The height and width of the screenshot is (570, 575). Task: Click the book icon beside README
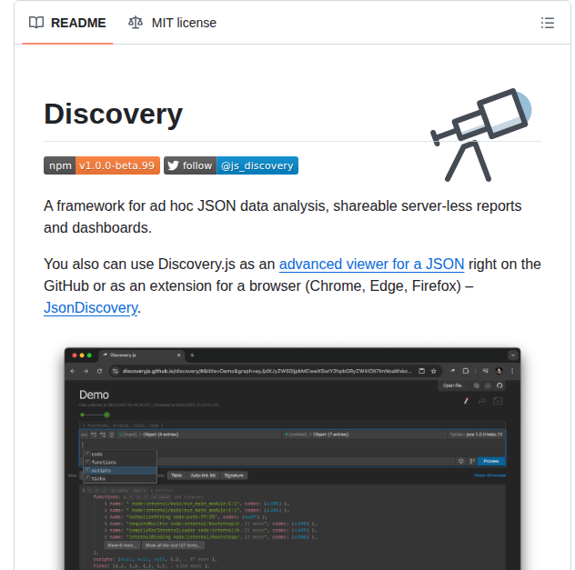coord(36,23)
